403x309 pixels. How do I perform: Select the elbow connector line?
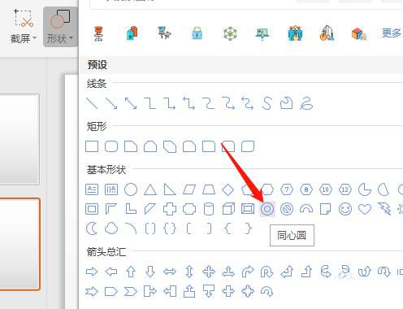150,103
